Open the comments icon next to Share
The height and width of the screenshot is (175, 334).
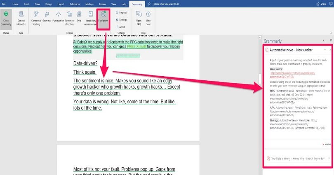pos(331,4)
